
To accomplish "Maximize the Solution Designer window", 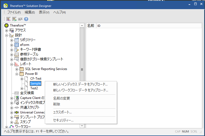I will click(195, 4).
